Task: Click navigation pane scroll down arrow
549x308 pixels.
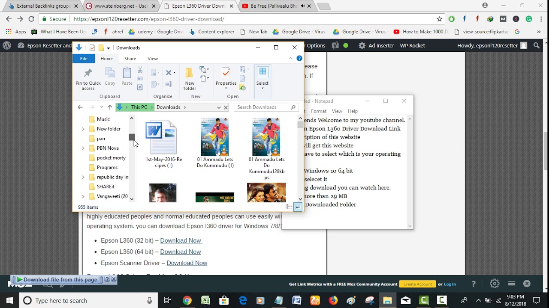Action: pos(132,199)
